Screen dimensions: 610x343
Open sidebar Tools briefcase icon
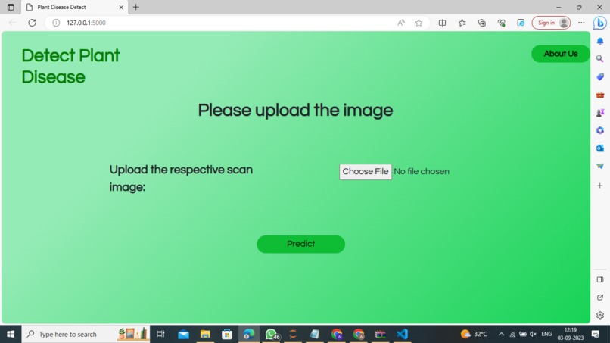coord(600,95)
